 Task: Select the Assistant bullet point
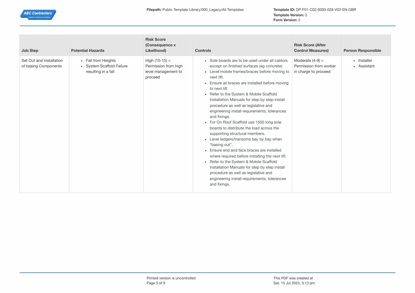[366, 66]
